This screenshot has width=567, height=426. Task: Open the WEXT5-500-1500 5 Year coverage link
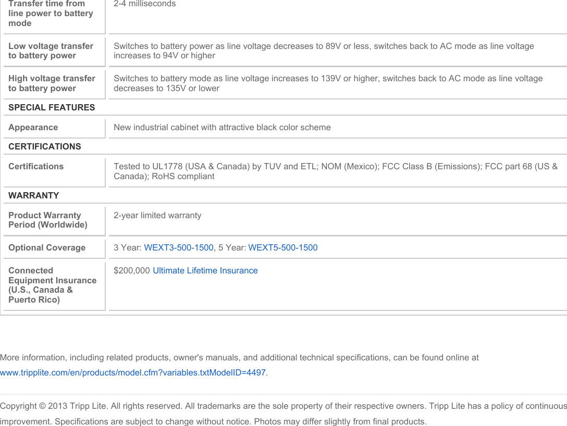point(282,248)
